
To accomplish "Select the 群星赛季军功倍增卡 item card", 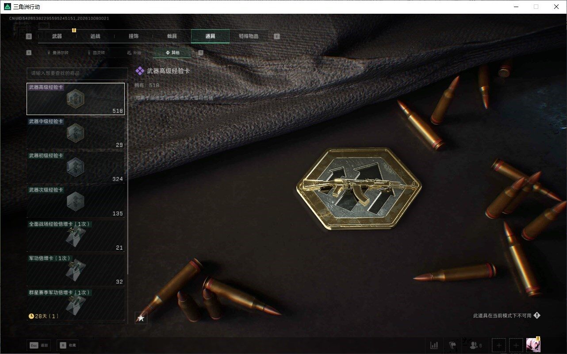I will (76, 304).
